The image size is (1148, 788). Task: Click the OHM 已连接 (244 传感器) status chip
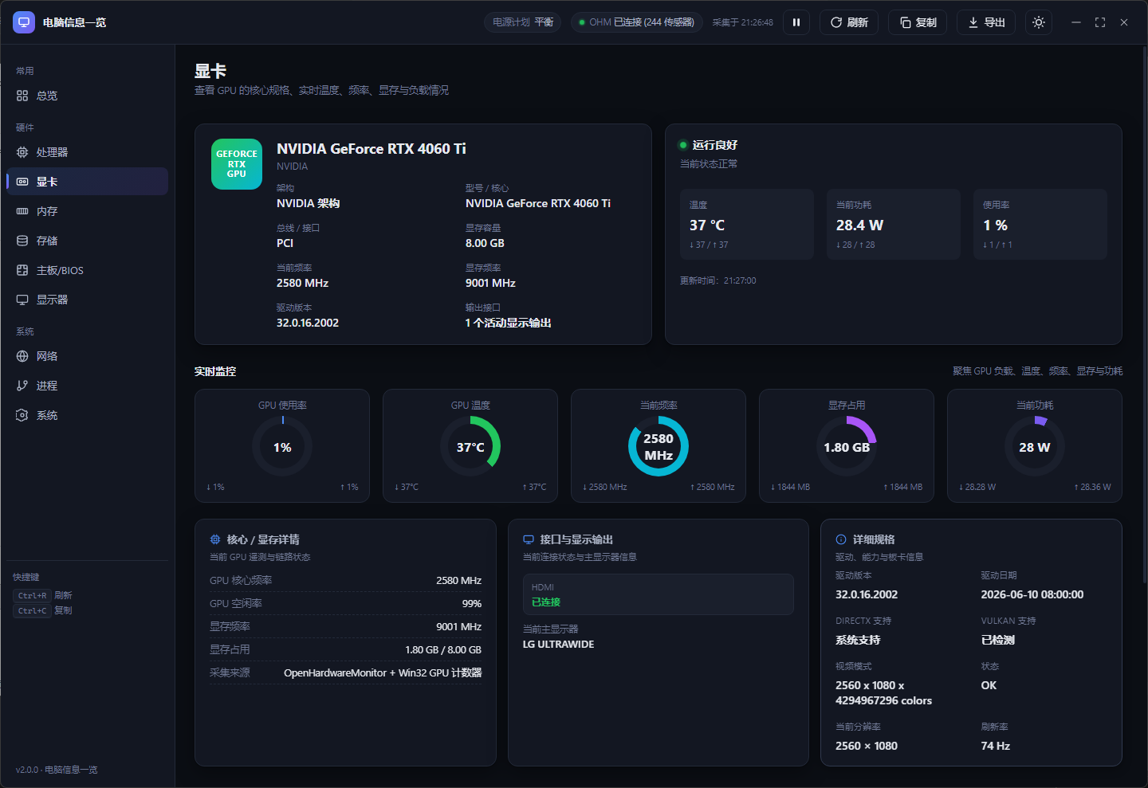pyautogui.click(x=636, y=22)
